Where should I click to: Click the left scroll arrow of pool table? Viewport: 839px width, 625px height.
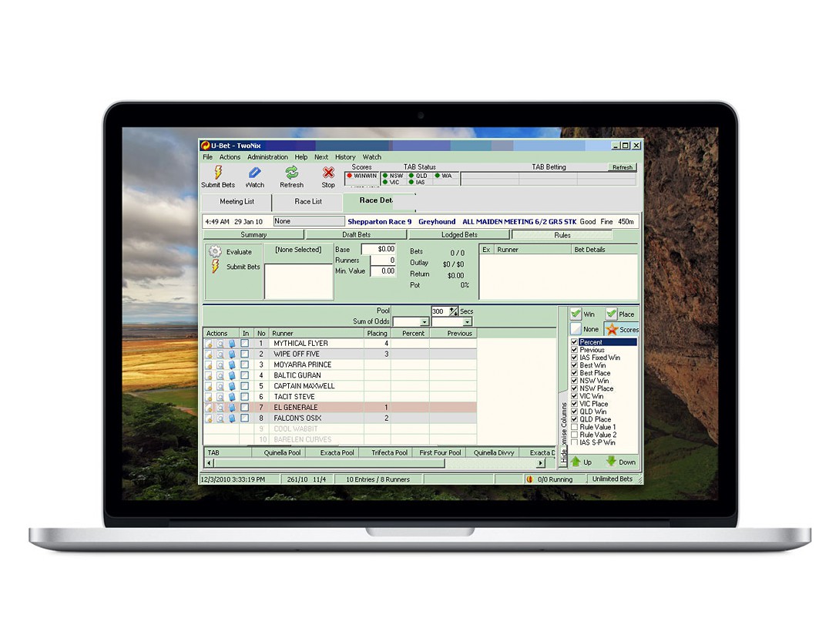[x=210, y=463]
